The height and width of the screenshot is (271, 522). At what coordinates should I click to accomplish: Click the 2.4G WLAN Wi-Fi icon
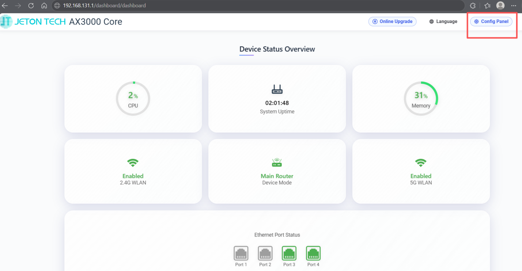tap(133, 163)
